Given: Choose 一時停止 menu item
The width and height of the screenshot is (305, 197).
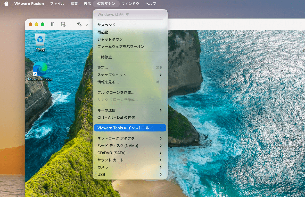Looking at the screenshot, I should click(x=130, y=57).
